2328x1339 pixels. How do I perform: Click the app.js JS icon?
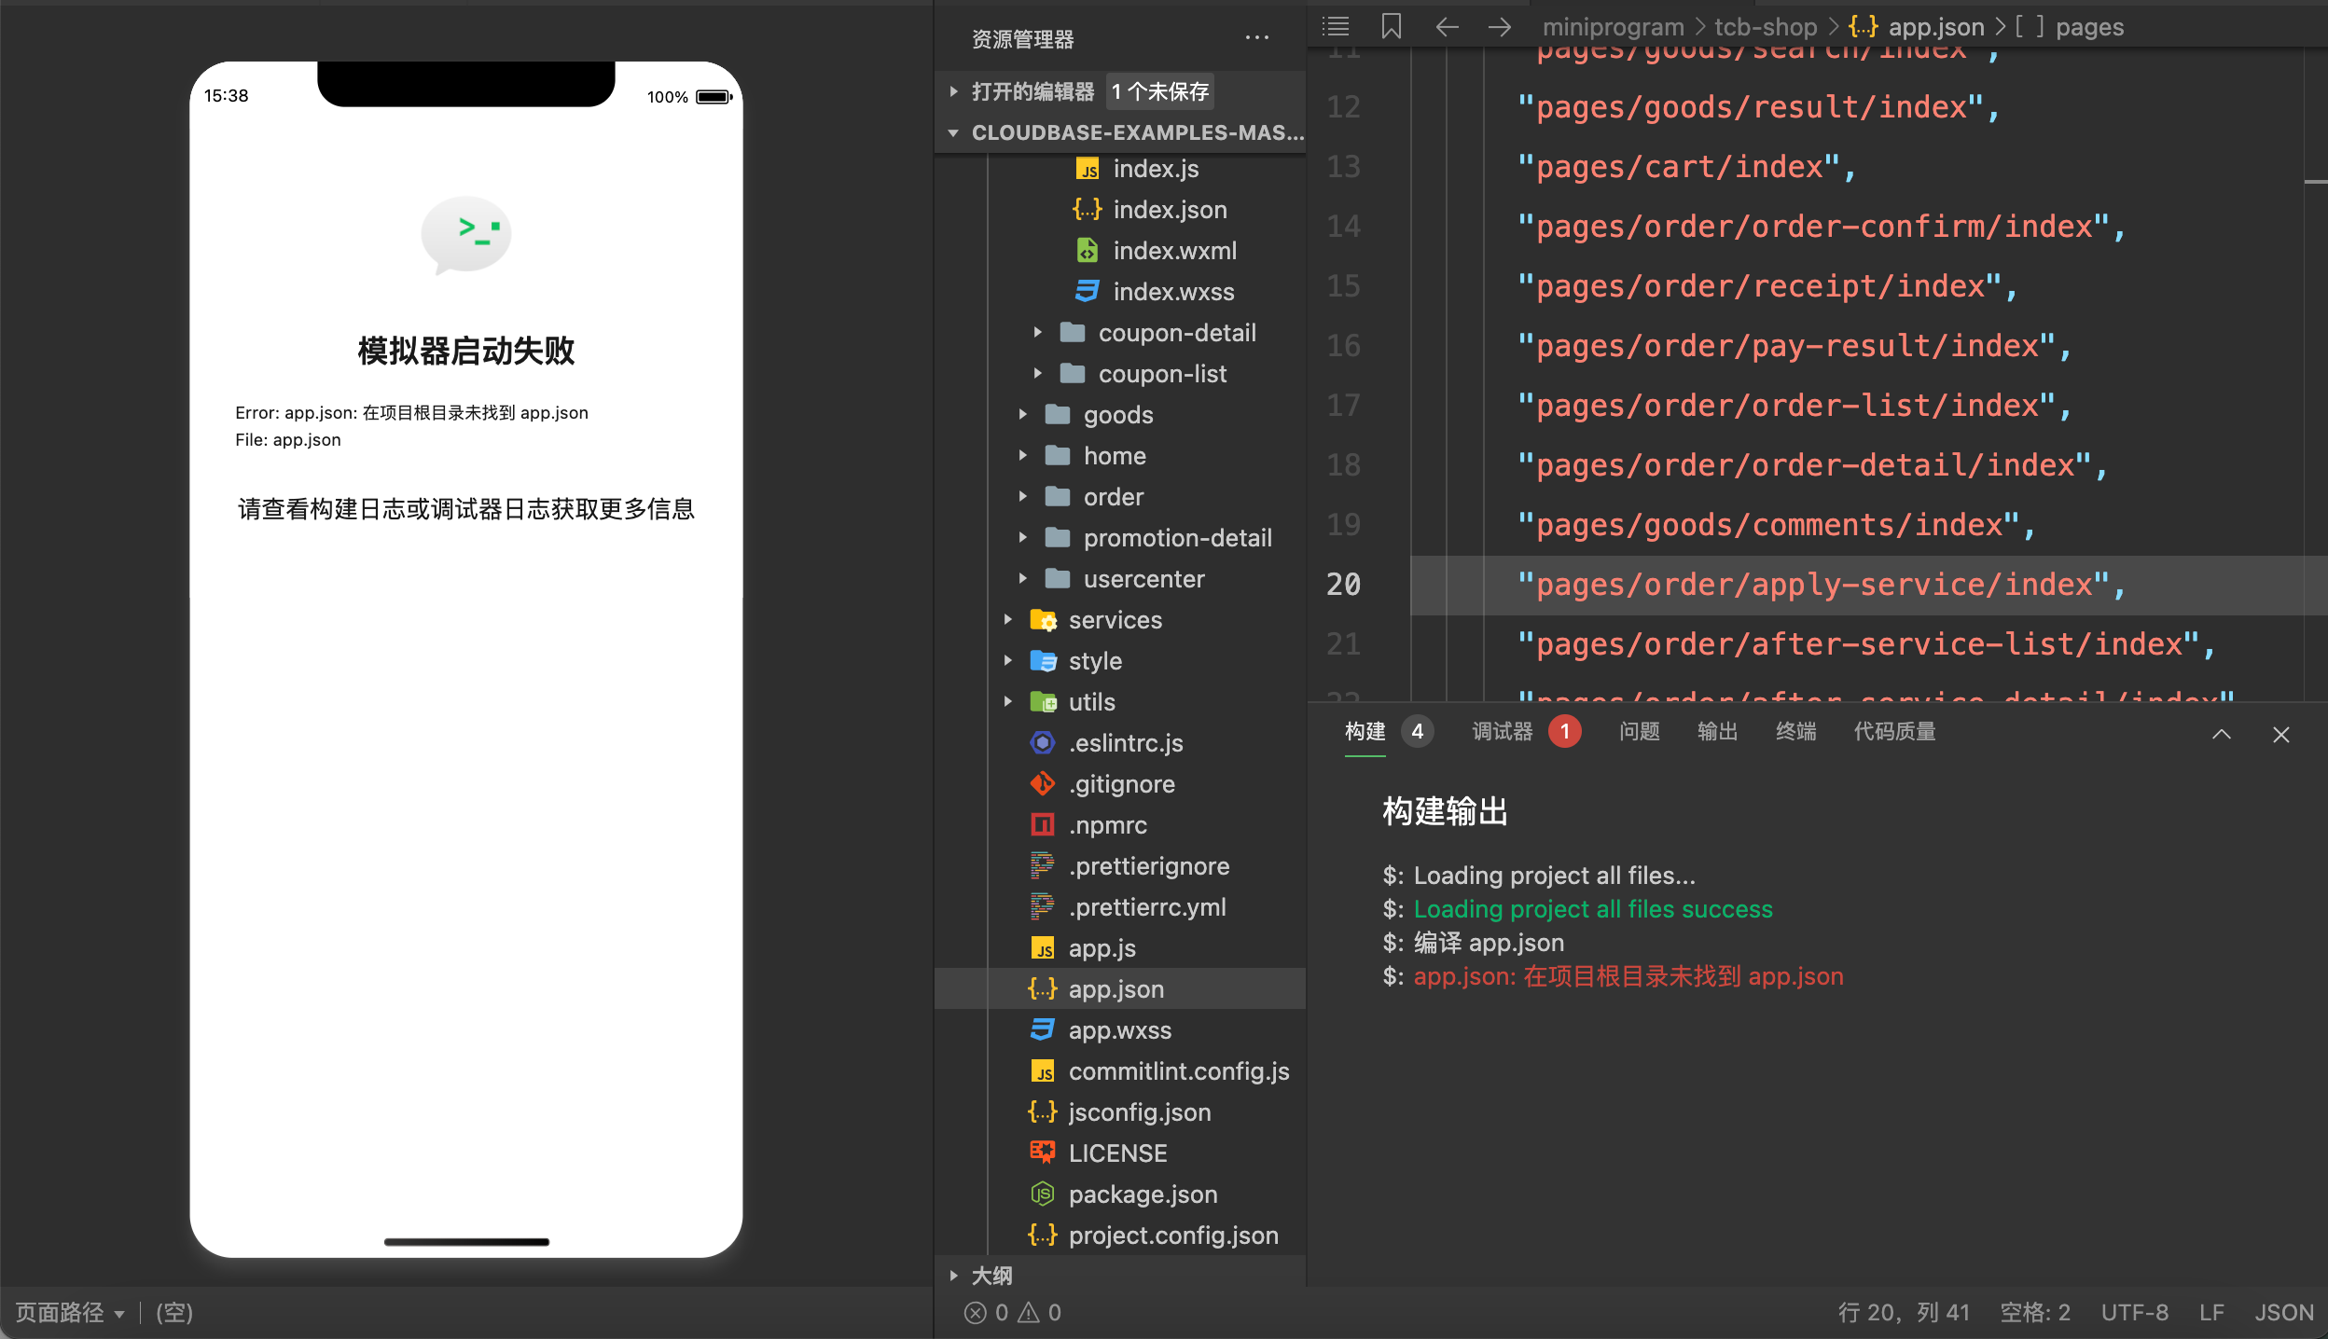point(1042,948)
